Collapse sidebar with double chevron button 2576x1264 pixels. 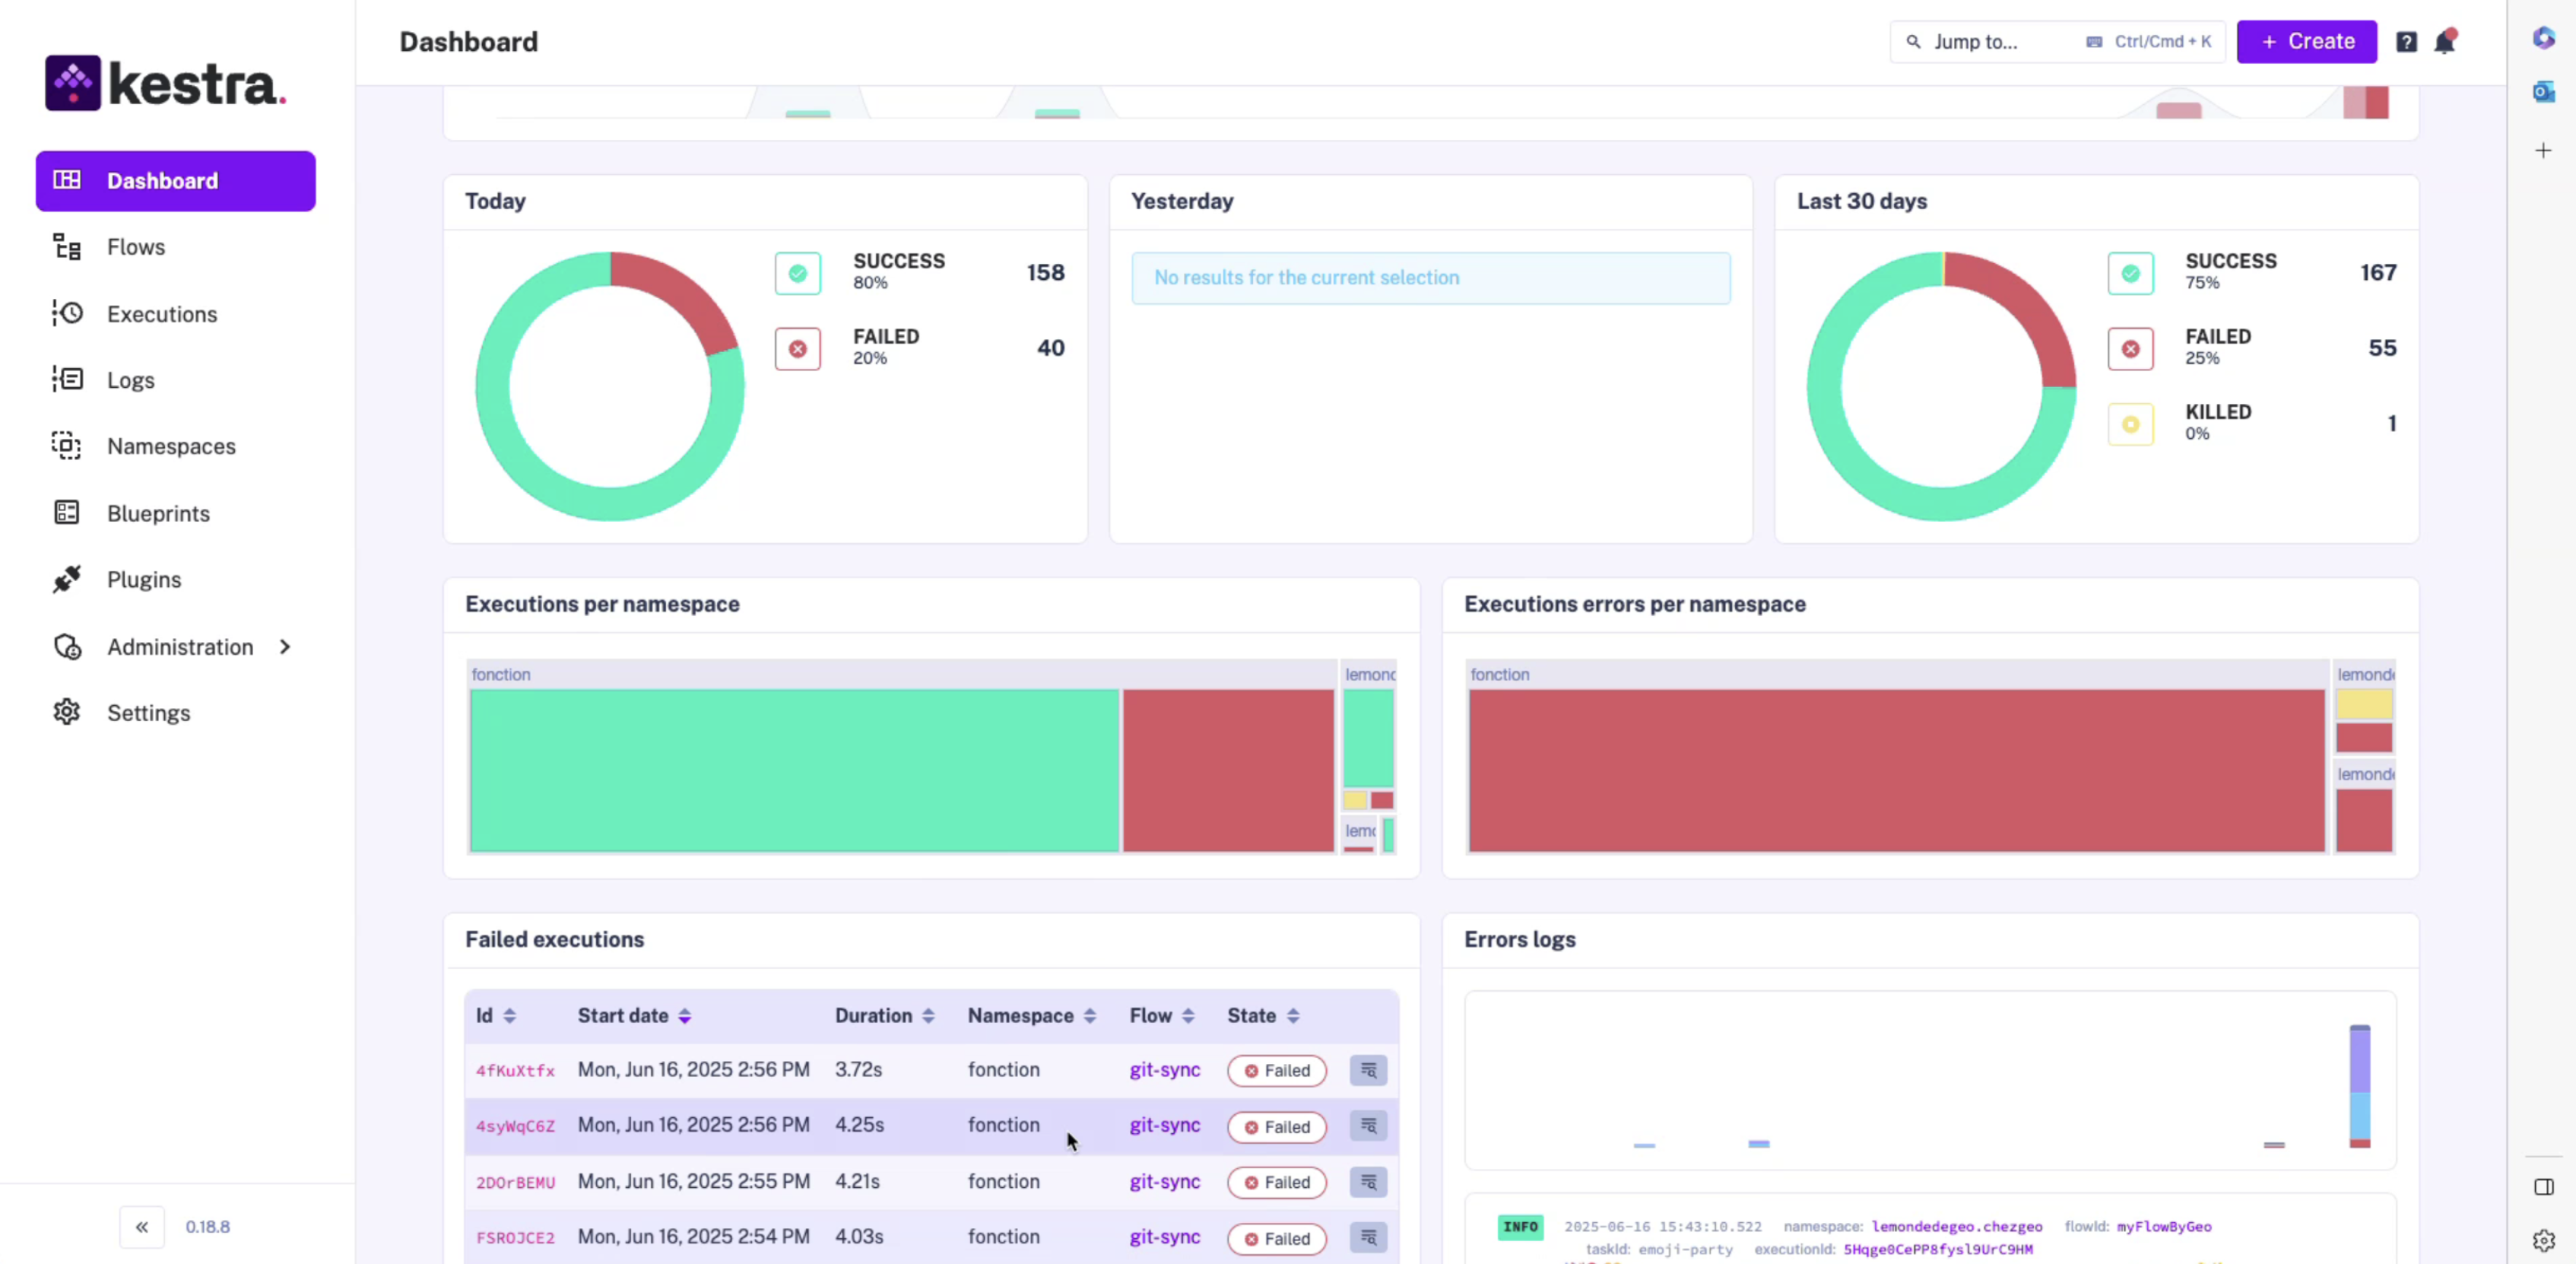click(x=142, y=1227)
